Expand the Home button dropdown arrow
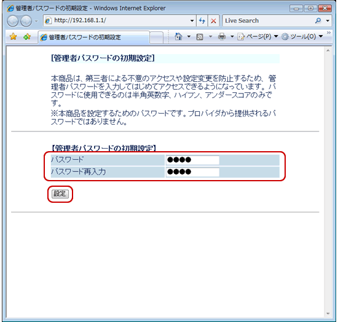The image size is (338, 322). (189, 36)
